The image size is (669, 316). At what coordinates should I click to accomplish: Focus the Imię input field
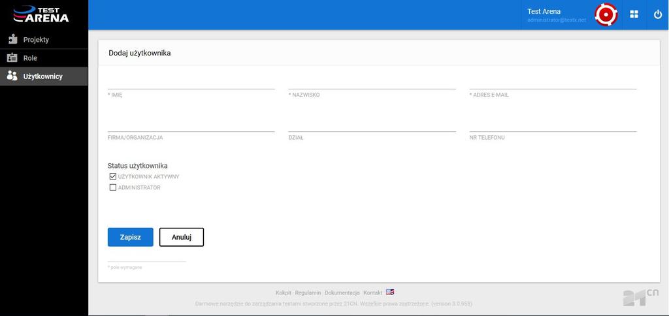coord(191,83)
